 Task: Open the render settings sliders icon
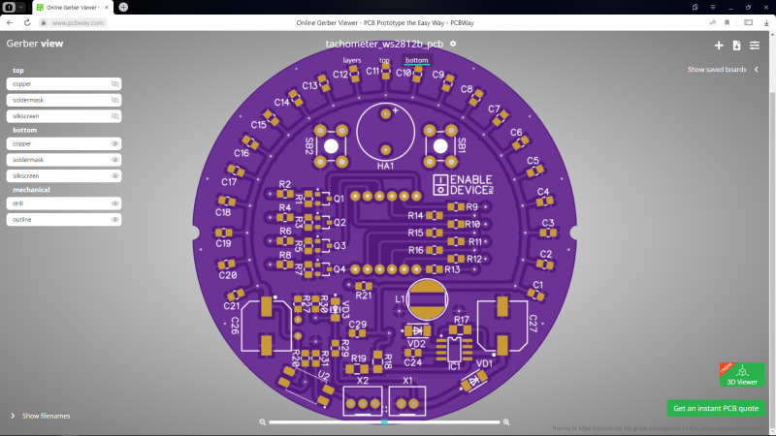pyautogui.click(x=755, y=46)
